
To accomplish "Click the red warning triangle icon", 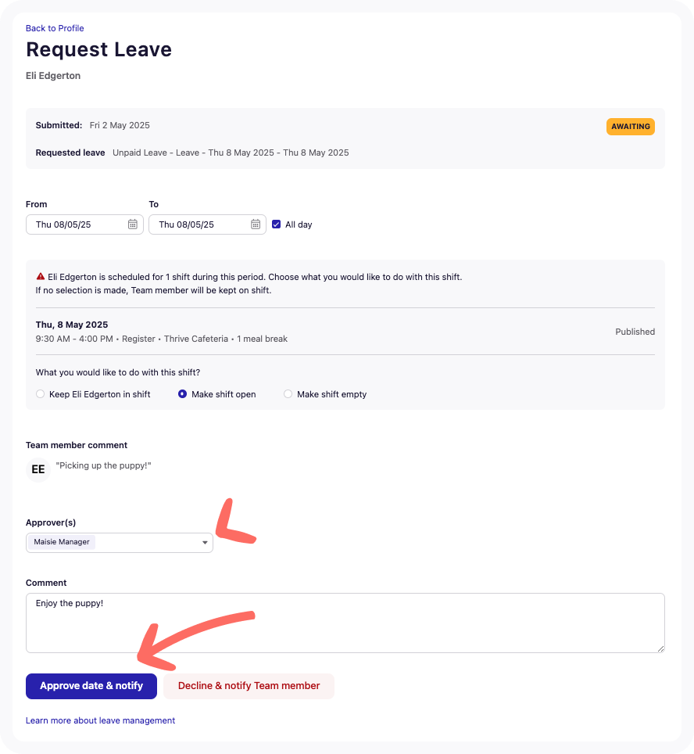I will [41, 277].
